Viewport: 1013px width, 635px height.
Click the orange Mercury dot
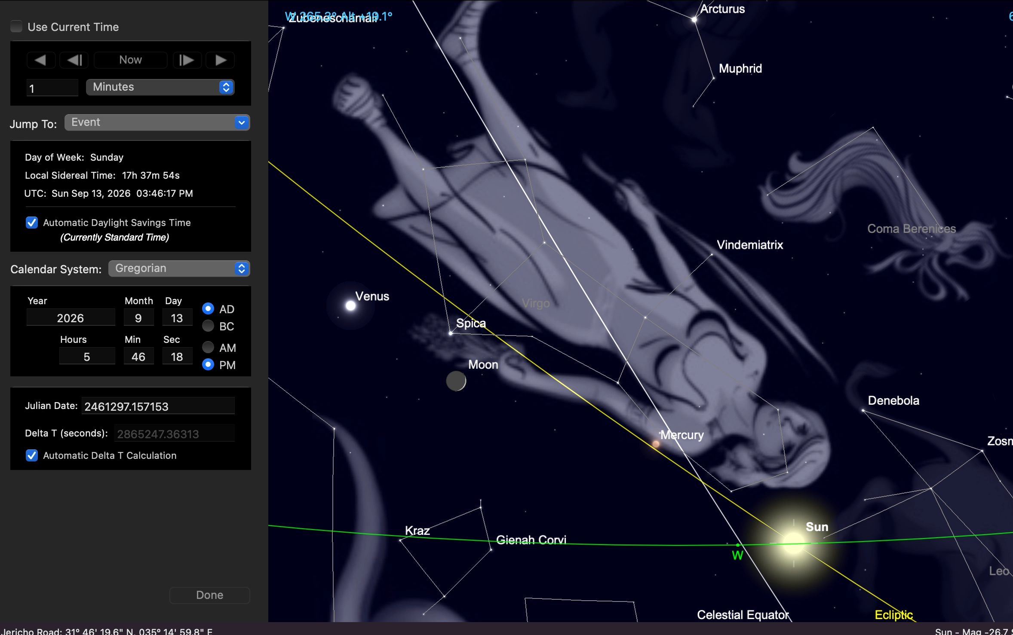click(x=656, y=444)
